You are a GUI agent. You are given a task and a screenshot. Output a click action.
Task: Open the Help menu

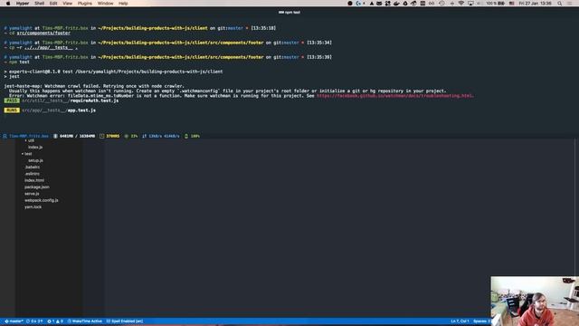[x=123, y=4]
